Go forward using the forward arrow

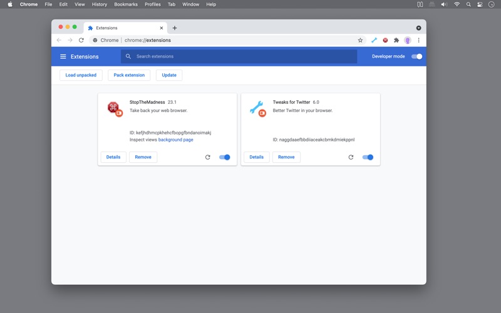pyautogui.click(x=70, y=40)
